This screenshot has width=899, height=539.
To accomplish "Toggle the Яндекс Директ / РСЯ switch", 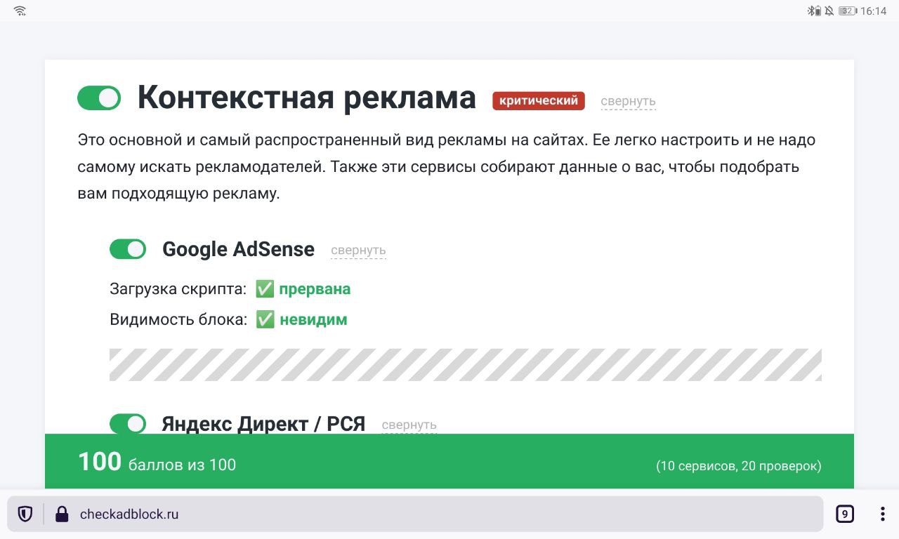I will (128, 424).
